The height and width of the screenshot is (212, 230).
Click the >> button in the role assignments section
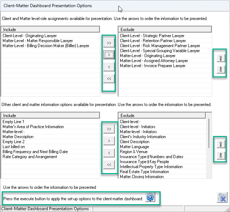[109, 43]
